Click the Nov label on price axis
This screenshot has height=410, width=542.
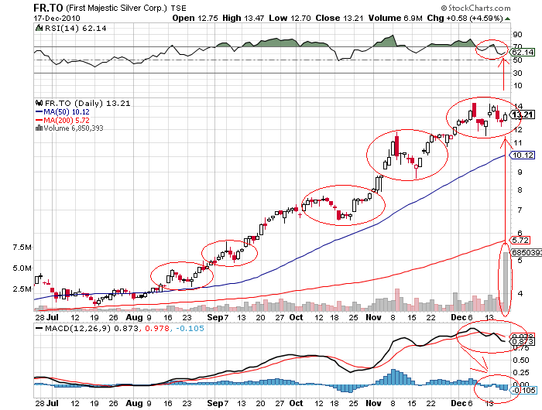click(x=373, y=317)
